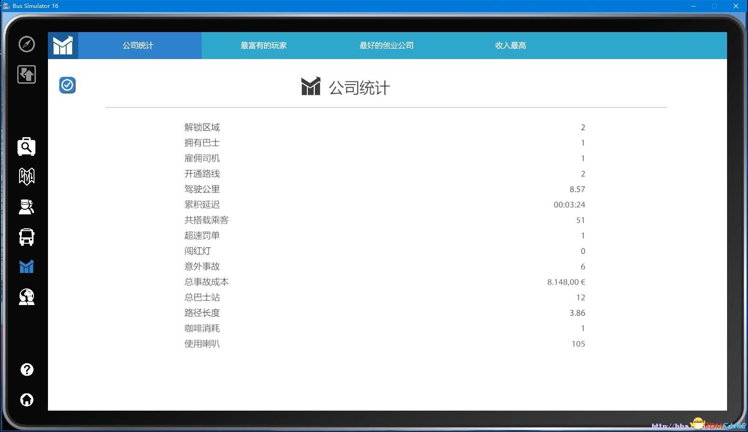Switch to the 最富有的玩家 tab

click(264, 46)
